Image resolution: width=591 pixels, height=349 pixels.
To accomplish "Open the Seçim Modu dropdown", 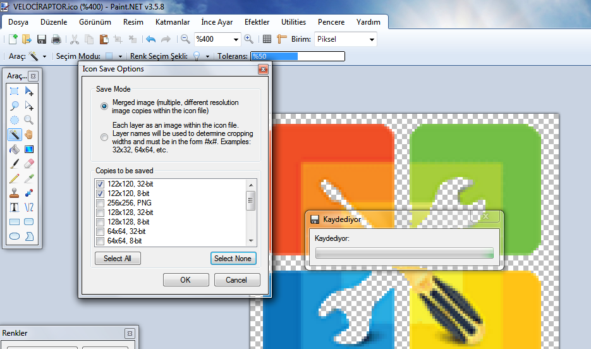I will click(120, 56).
